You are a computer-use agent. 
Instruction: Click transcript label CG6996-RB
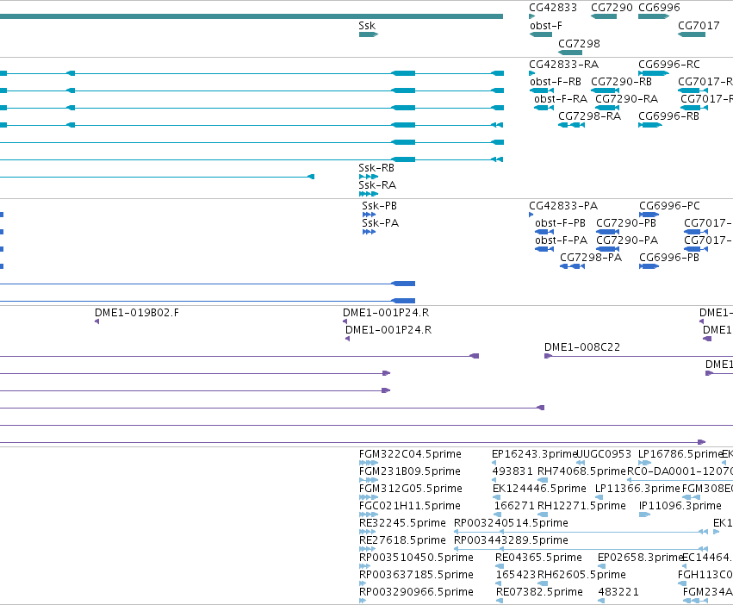click(668, 116)
